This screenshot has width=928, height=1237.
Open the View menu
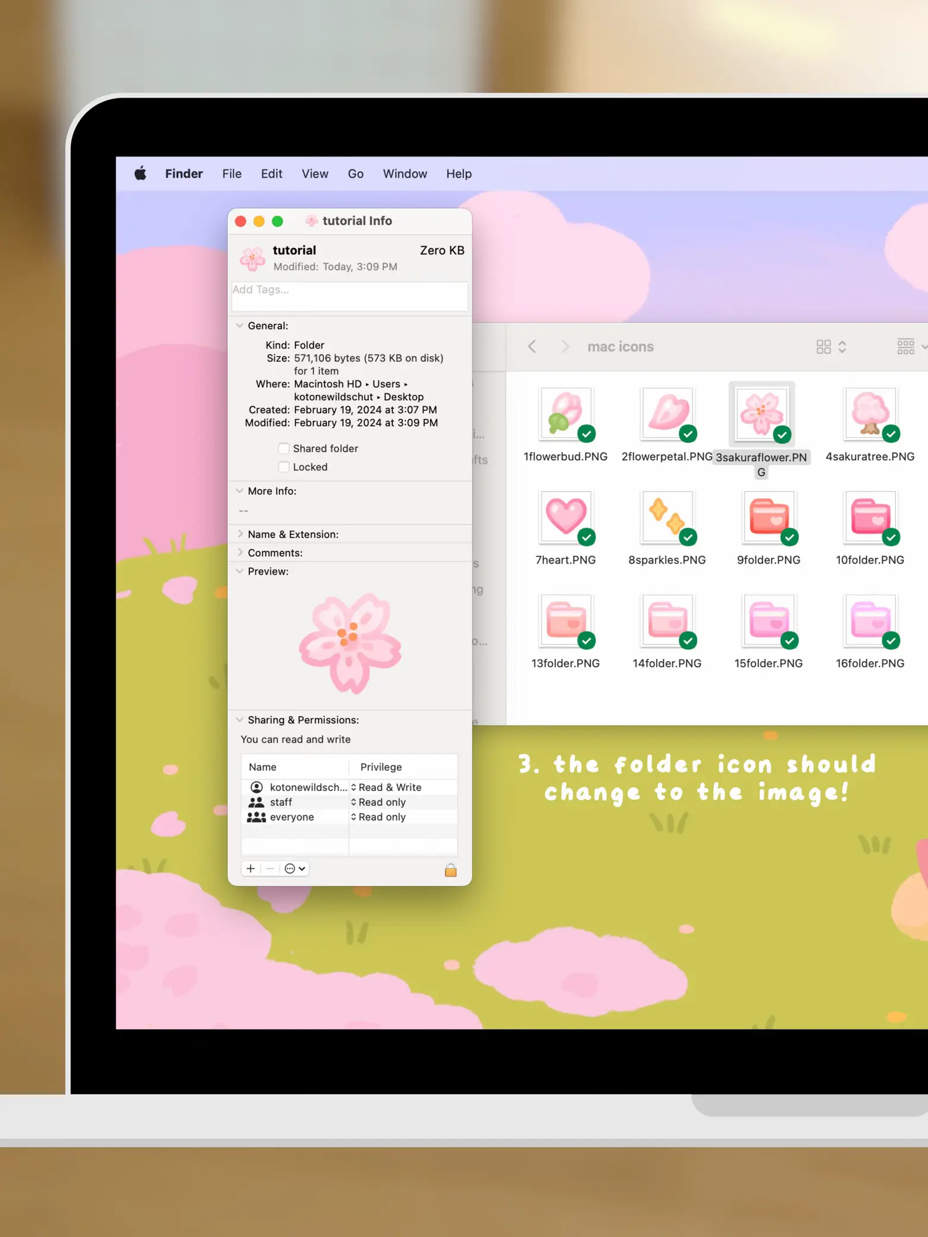pyautogui.click(x=315, y=174)
